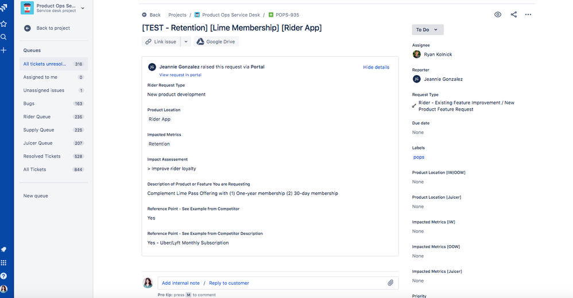
Task: Click the assignee Ryan Kolnick avatar
Action: click(417, 54)
